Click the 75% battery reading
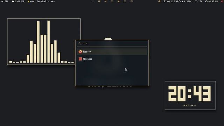The width and height of the screenshot is (224, 126). coord(200,1)
